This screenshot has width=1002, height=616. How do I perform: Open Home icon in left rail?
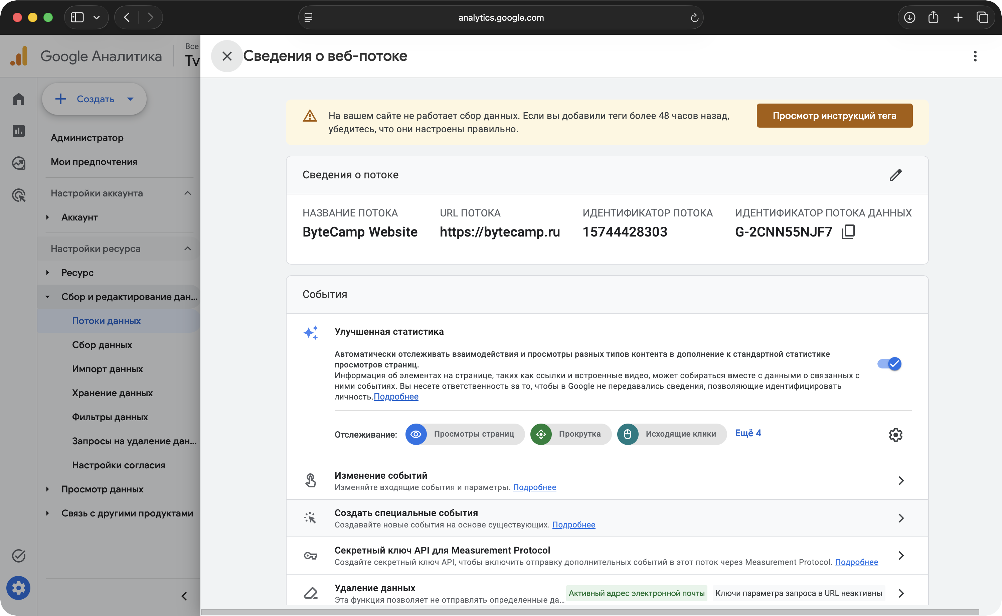pyautogui.click(x=18, y=99)
